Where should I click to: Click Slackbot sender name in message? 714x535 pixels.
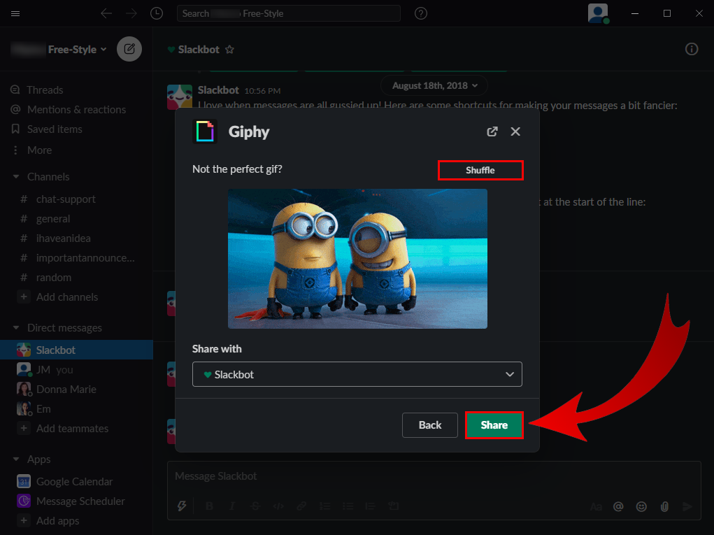pyautogui.click(x=218, y=90)
